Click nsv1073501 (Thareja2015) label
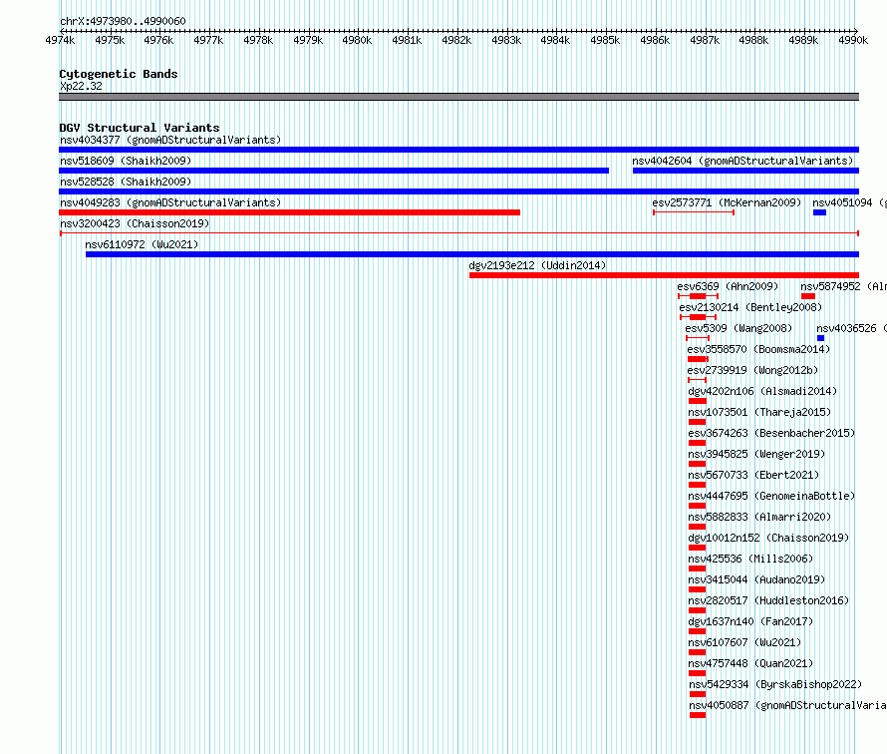The width and height of the screenshot is (887, 754). (759, 412)
